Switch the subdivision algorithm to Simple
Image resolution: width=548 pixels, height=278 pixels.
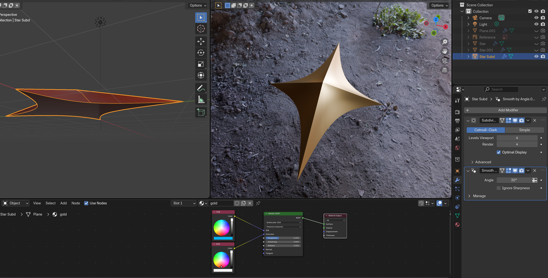[526, 129]
